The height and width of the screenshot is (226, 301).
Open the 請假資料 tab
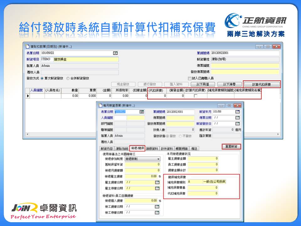[152, 148]
